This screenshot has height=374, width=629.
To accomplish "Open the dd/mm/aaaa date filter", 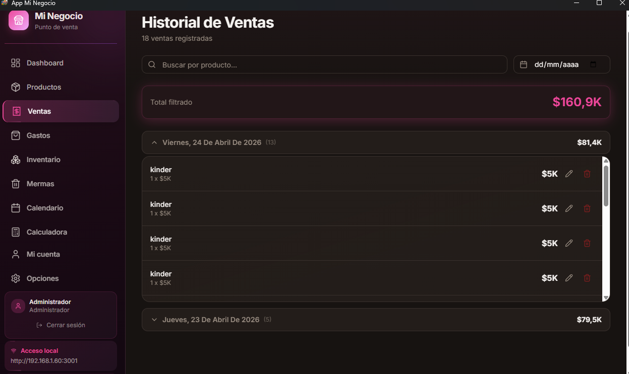I will 556,64.
